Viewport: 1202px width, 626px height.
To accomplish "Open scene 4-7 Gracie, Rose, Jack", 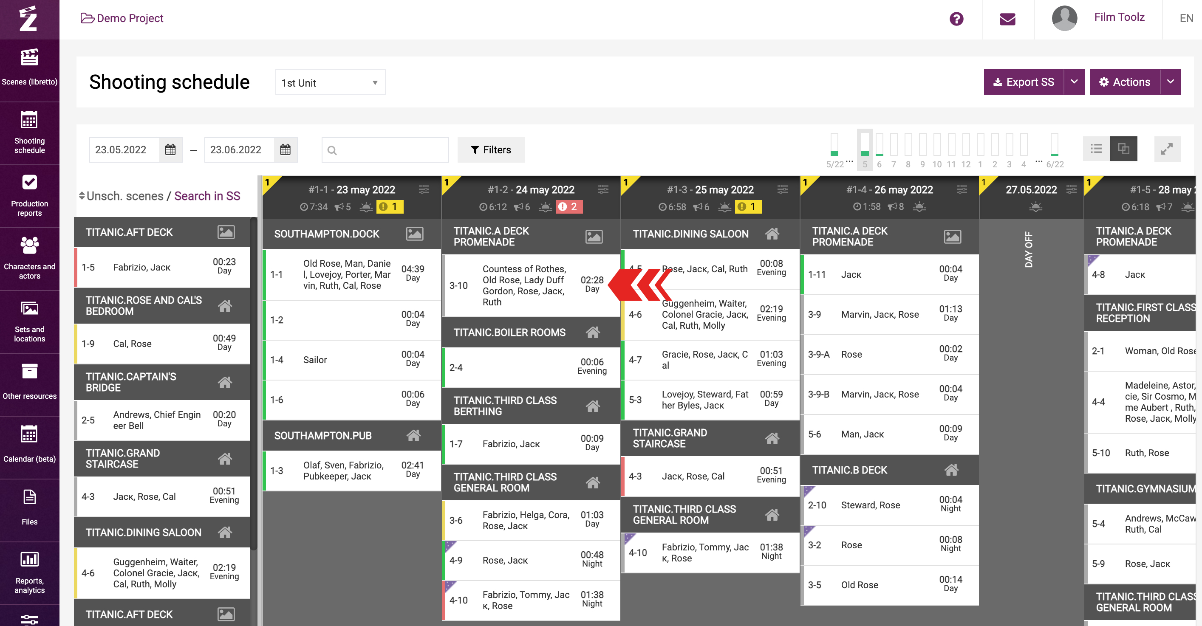I will (710, 360).
